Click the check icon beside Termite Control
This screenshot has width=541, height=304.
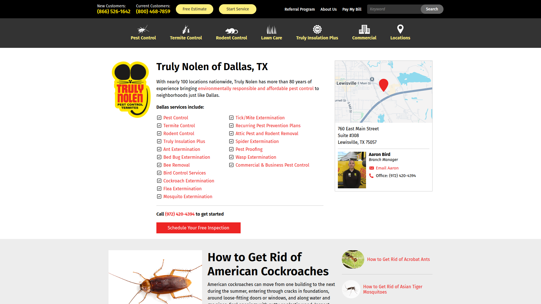tap(159, 126)
